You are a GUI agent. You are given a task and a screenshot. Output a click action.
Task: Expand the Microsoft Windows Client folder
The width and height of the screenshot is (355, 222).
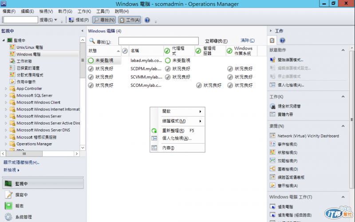click(6, 102)
